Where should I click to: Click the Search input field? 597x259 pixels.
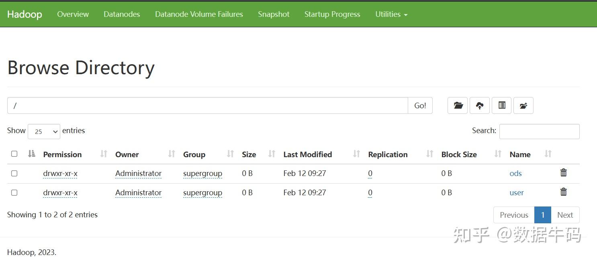[539, 132]
